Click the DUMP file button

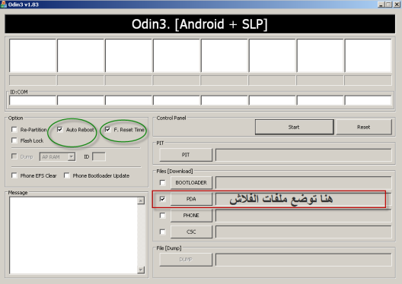[186, 260]
